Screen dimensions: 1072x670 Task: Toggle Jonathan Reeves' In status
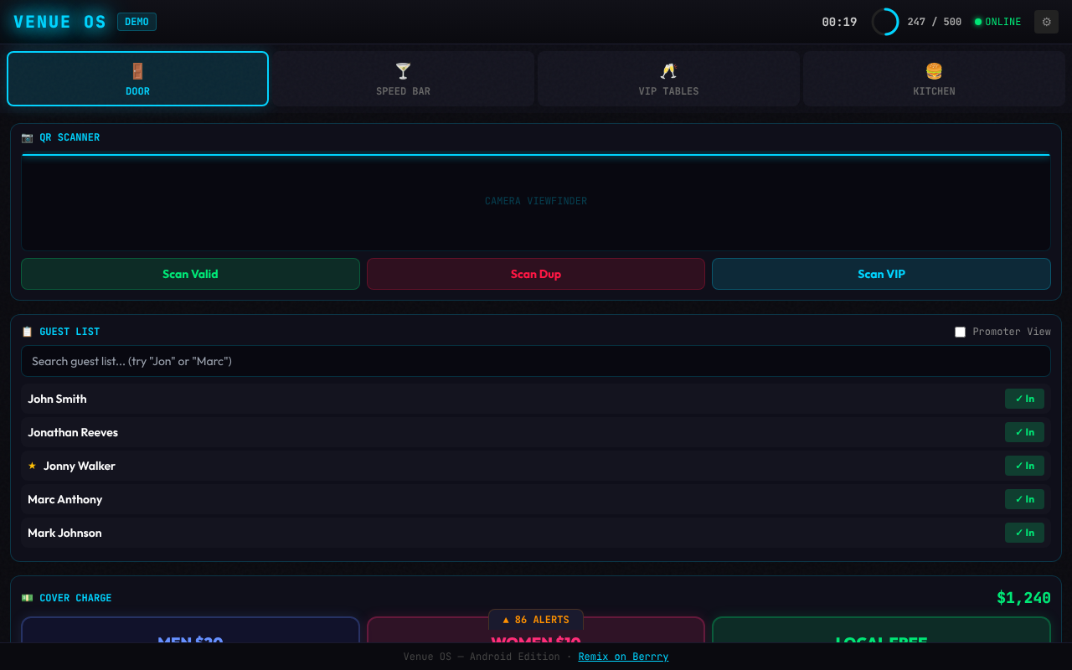tap(1024, 432)
